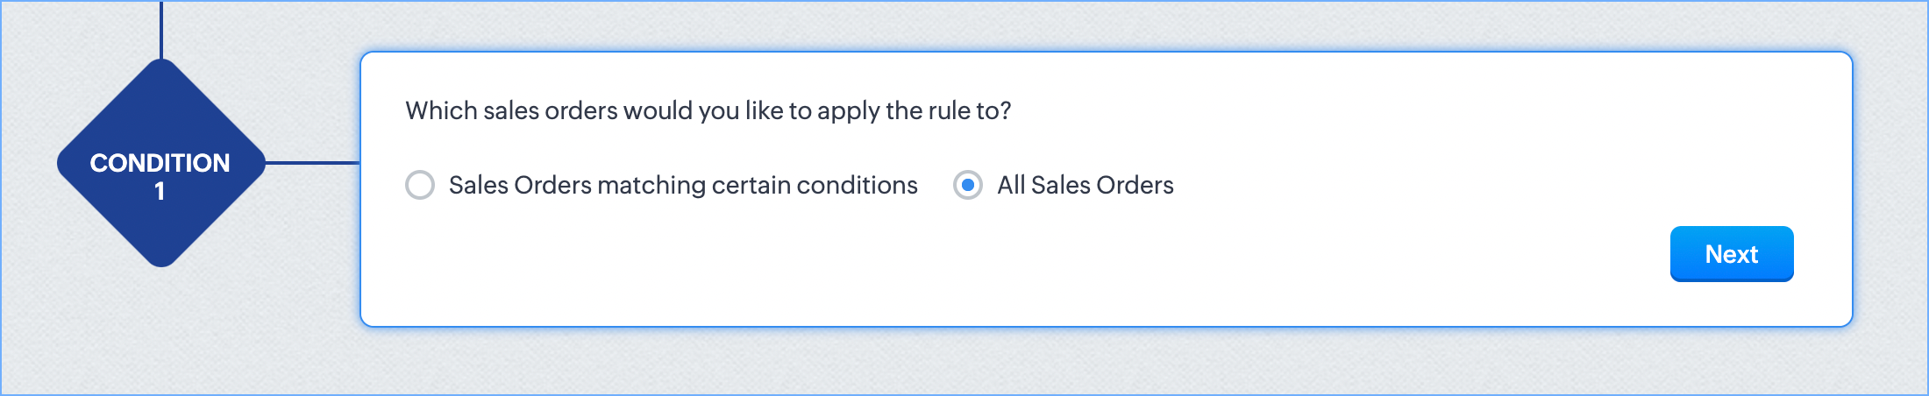Click the horizontal connector line beside the diamond

312,162
